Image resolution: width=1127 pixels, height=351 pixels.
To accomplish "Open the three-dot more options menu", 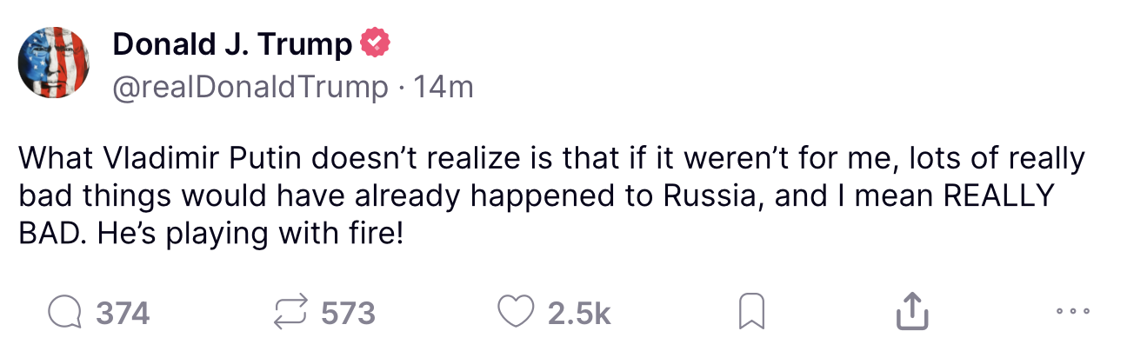I will point(1071,311).
